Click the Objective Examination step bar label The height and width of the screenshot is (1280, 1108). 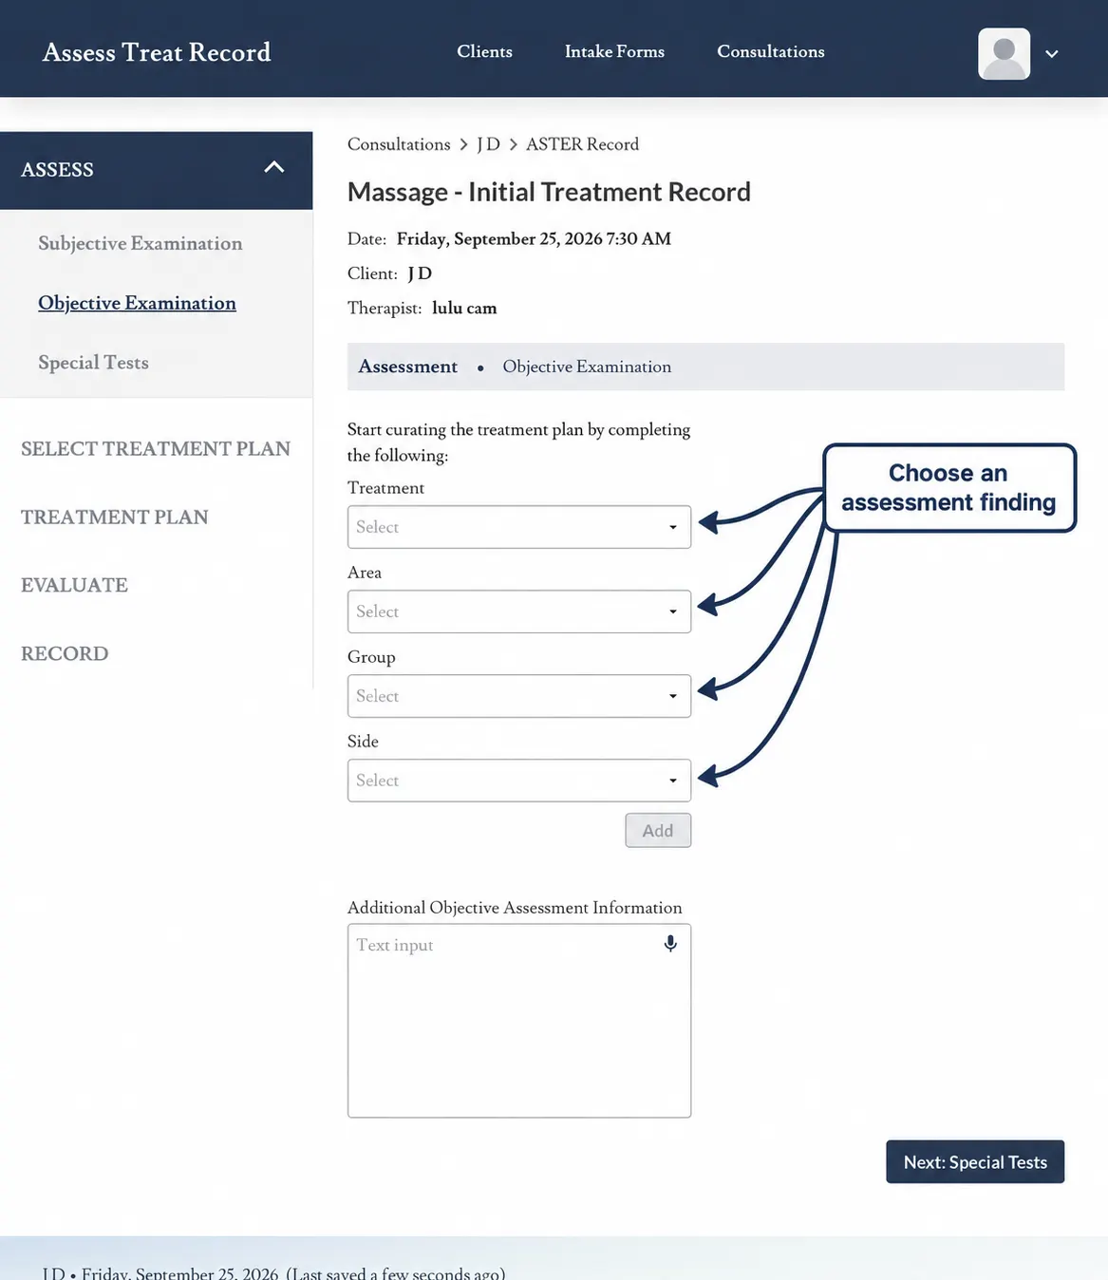[587, 367]
